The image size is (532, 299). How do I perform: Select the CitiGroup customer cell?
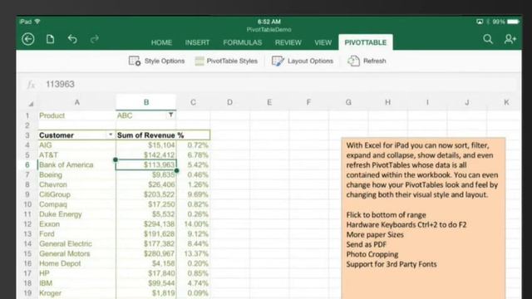(x=77, y=194)
